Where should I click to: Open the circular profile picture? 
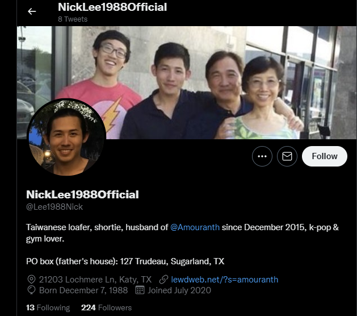[66, 137]
